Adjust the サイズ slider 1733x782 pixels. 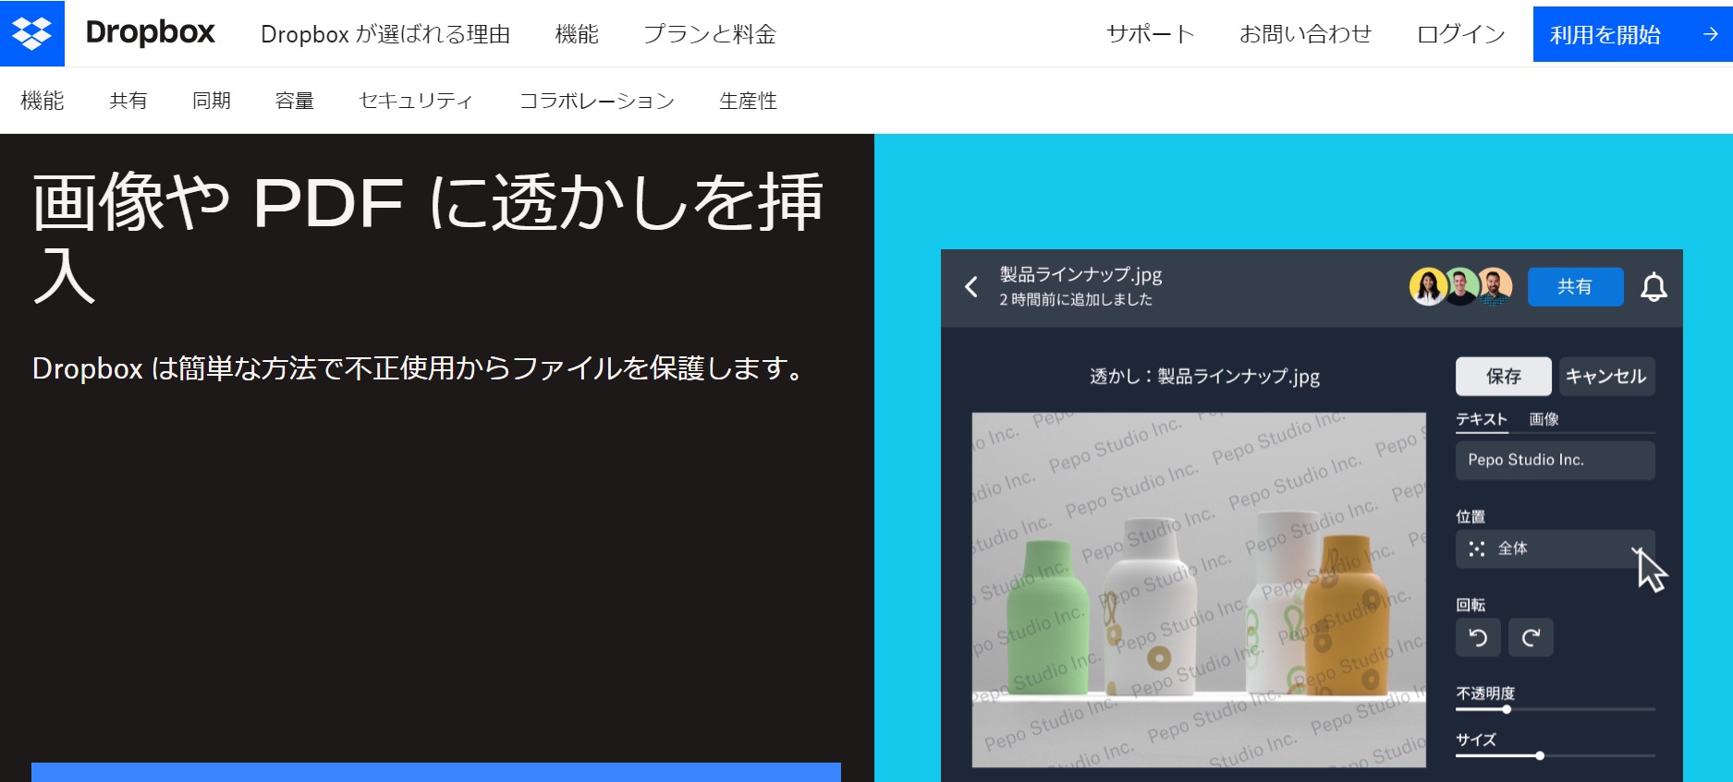(x=1555, y=755)
